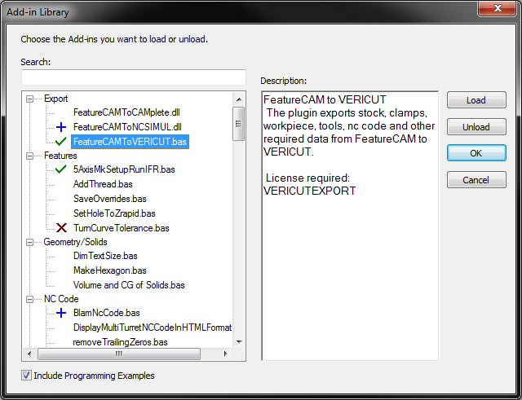Select SaveOverrides.bas add-in
The width and height of the screenshot is (522, 400).
(110, 199)
